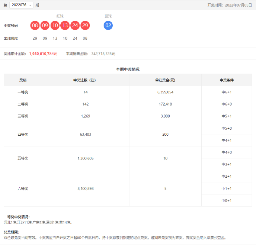Select the draw date 2022年07月05日 text
Screen dimensions: 256x245
[x=239, y=5]
